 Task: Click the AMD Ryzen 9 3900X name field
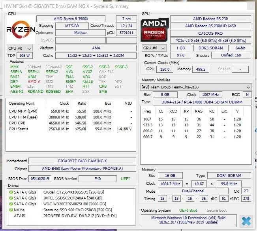pyautogui.click(x=71, y=19)
